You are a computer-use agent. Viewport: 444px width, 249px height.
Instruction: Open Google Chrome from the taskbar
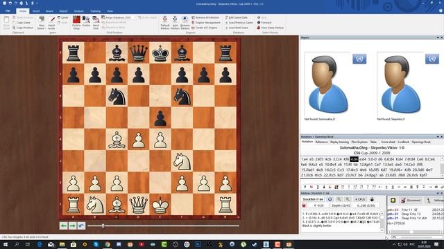coord(108,244)
